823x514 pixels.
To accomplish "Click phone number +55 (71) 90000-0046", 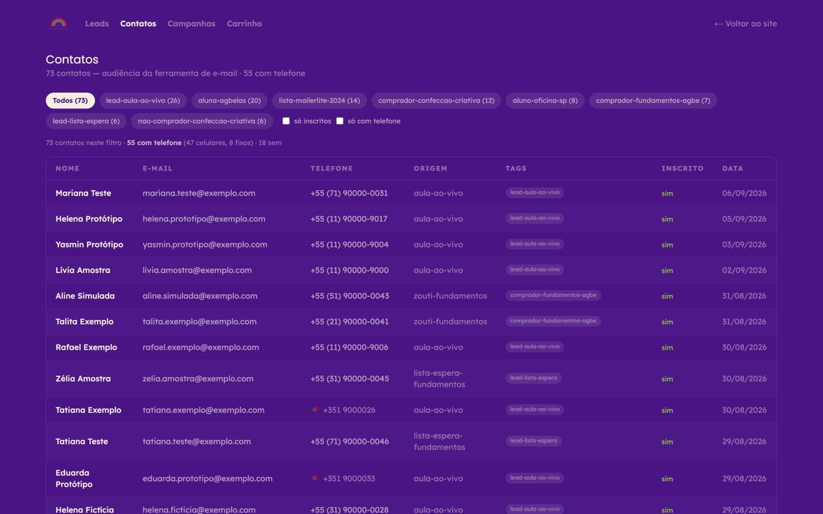I will (x=350, y=441).
